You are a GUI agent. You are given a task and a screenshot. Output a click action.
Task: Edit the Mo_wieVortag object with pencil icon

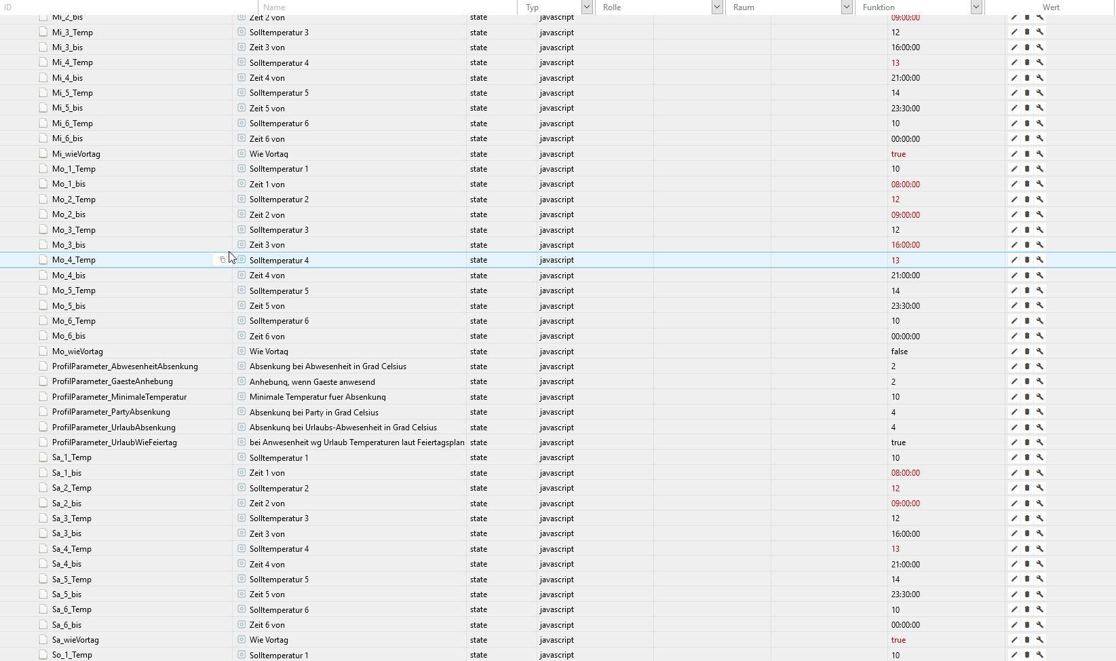[x=1014, y=352]
